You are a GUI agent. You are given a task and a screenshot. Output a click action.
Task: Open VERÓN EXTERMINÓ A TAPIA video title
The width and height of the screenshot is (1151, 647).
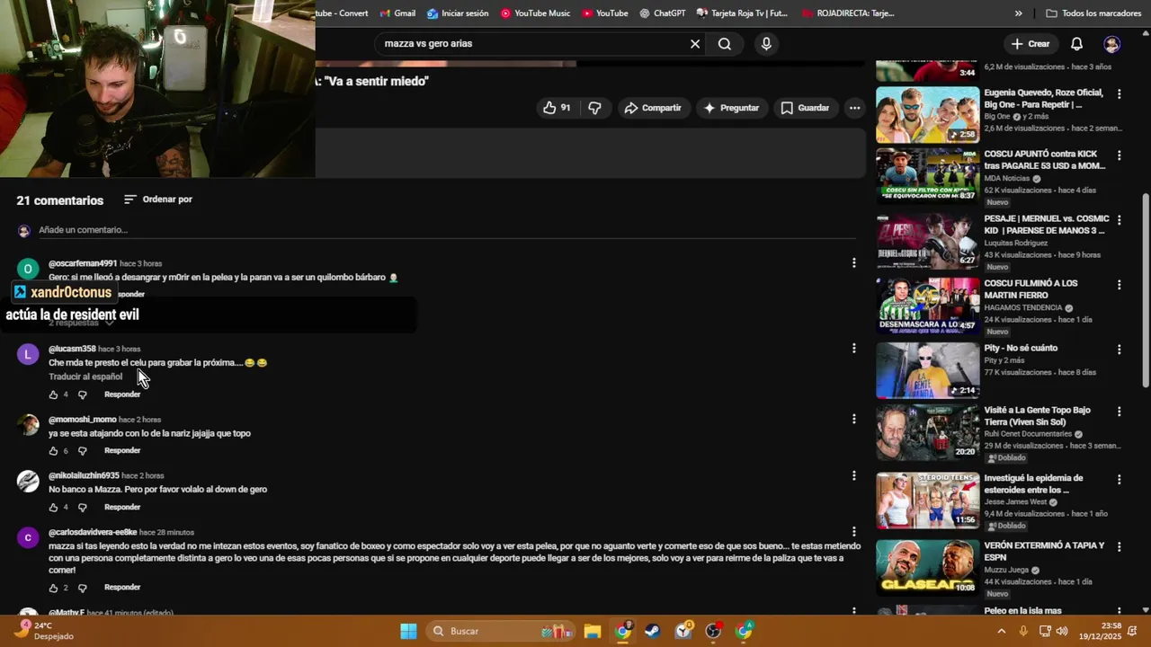pyautogui.click(x=1044, y=551)
